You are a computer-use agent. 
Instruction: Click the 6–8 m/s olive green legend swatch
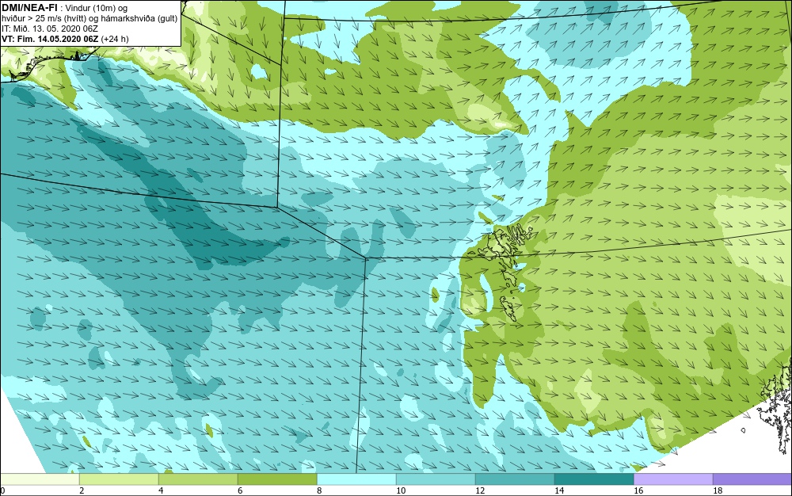[277, 479]
